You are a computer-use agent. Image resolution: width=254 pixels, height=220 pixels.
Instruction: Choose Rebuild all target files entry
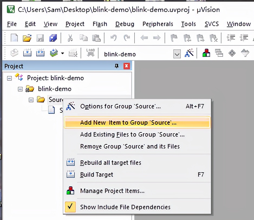[x=137, y=163]
